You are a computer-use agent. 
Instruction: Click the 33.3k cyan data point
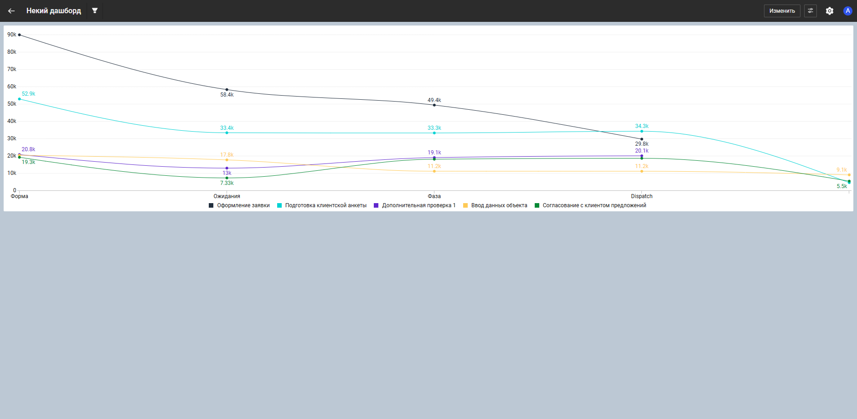pos(434,133)
